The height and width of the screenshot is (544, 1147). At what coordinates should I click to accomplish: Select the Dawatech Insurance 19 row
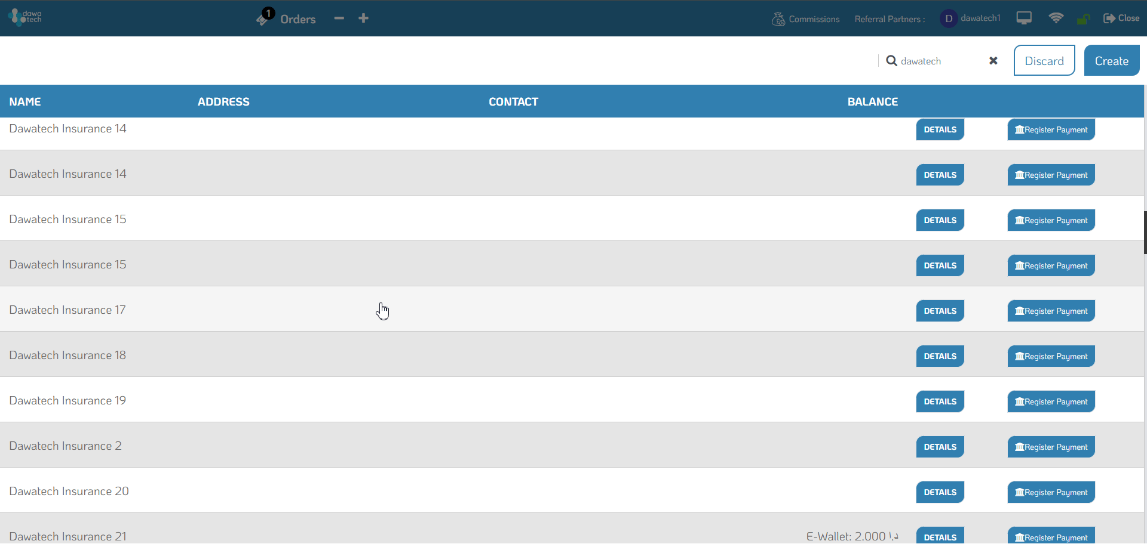tap(572, 400)
